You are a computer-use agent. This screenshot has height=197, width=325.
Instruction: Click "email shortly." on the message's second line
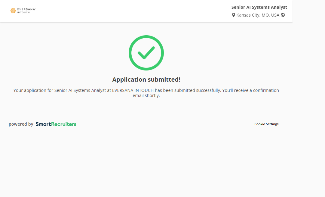[146, 96]
